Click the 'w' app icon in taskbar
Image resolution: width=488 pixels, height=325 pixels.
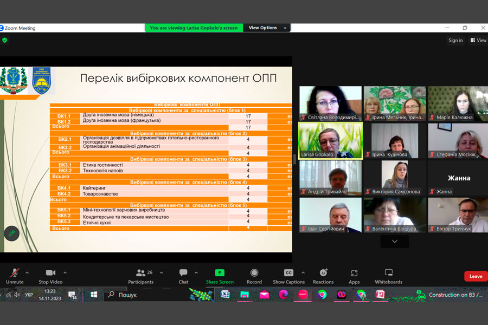click(342, 295)
